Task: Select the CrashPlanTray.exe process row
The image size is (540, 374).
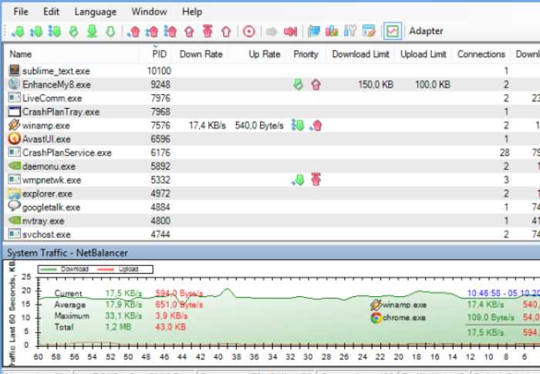Action: point(272,112)
